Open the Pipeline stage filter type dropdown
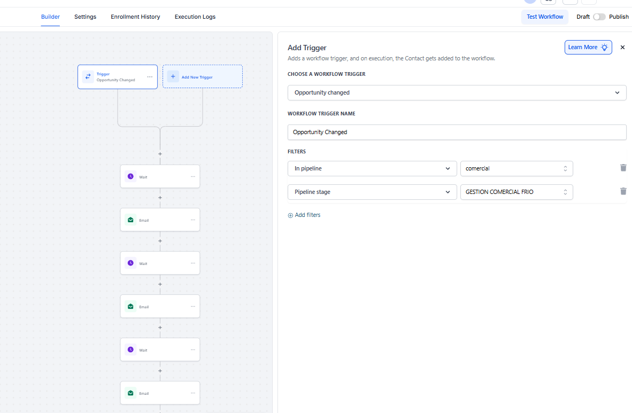Screen dimensions: 632x413 (372, 192)
